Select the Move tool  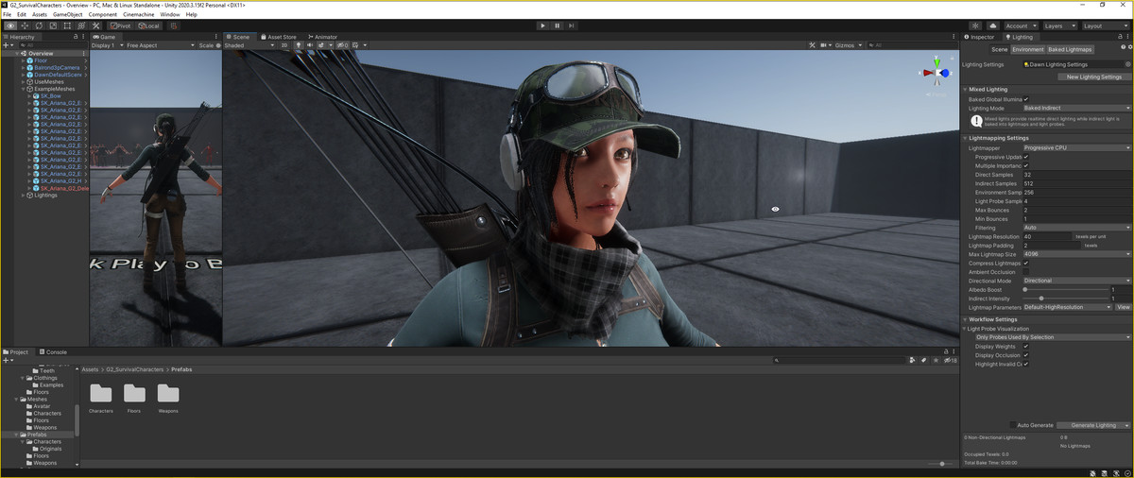25,26
